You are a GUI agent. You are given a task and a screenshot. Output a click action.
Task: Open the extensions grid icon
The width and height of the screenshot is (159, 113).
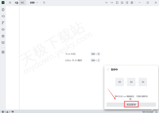3,52
